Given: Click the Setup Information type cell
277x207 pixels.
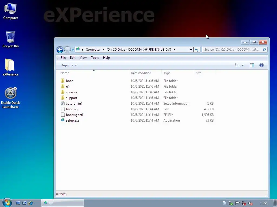Looking at the screenshot, I should click(176, 103).
